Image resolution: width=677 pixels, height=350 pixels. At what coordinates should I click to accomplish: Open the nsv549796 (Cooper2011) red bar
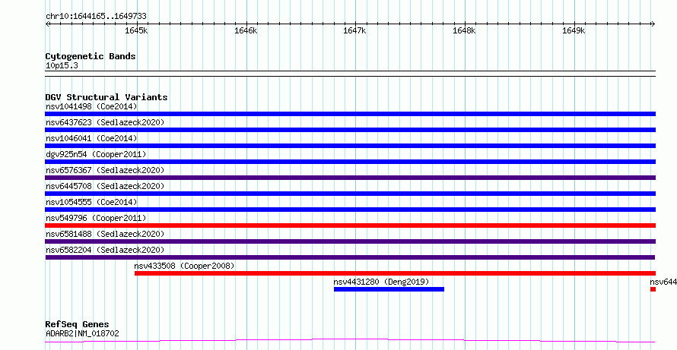(350, 225)
